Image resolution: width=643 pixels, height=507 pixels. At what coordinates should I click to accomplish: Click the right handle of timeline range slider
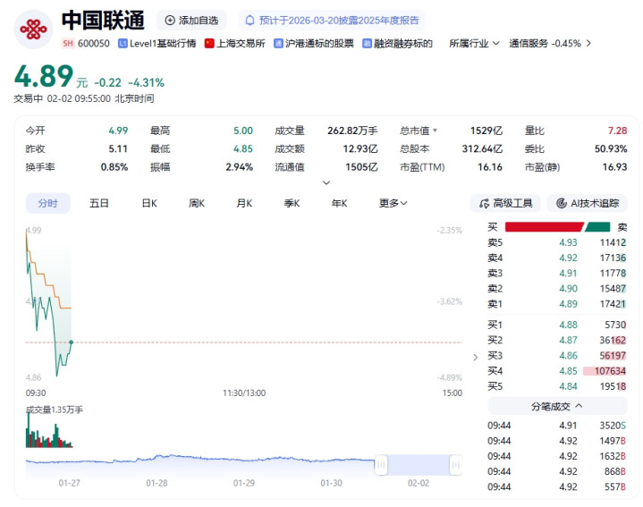point(455,464)
